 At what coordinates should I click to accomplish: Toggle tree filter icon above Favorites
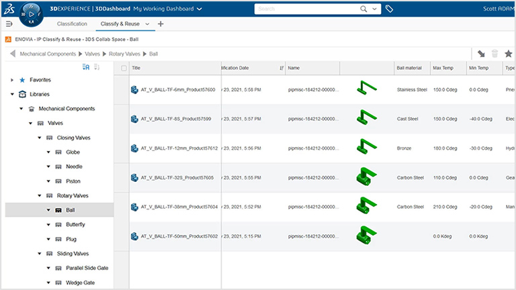pyautogui.click(x=85, y=67)
